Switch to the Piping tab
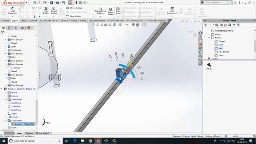Image resolution: width=256 pixels, height=144 pixels. [74, 20]
